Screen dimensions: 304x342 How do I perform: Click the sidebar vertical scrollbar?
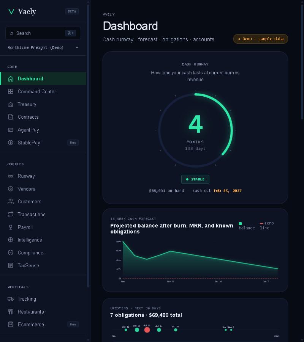[88, 146]
